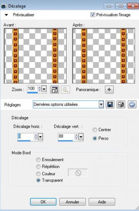Open the Zoom value dropdown arrow
The width and height of the screenshot is (139, 211).
tap(44, 89)
